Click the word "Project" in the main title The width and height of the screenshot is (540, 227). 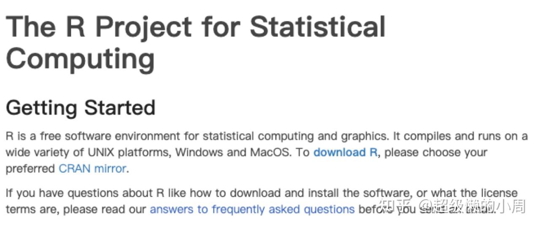144,26
